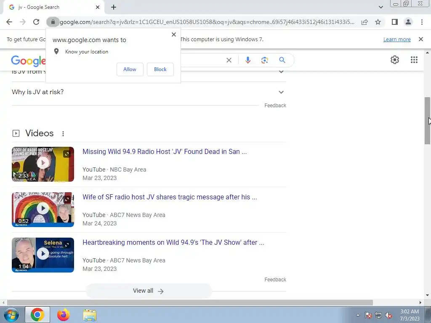This screenshot has height=323, width=431.
Task: Click the horizontal scrollbar thumb
Action: click(190, 302)
